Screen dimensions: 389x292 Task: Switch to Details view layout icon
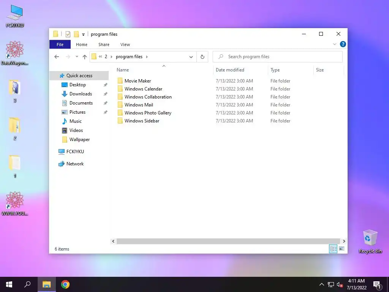[333, 249]
